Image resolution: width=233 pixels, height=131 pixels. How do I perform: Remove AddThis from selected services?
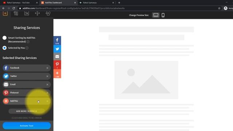click(47, 101)
